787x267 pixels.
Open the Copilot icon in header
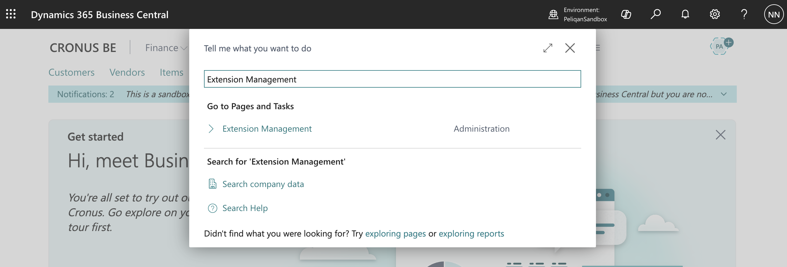tap(626, 14)
